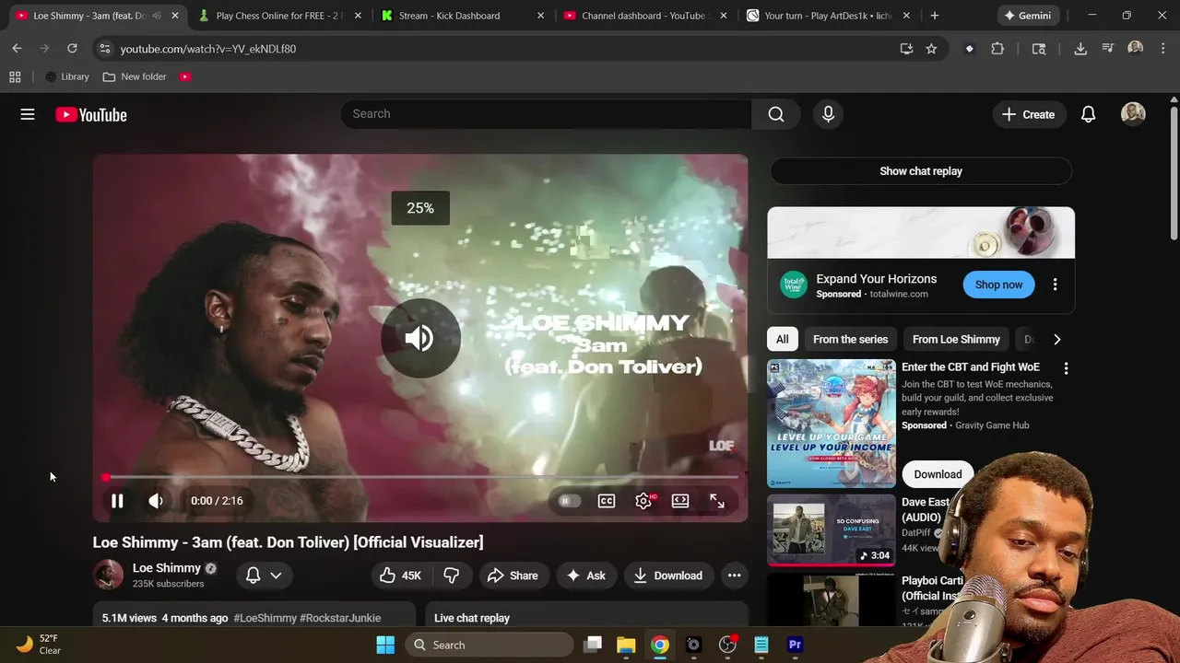Open Total Wine ad options menu
Screen dimensions: 1180x663
1055,285
